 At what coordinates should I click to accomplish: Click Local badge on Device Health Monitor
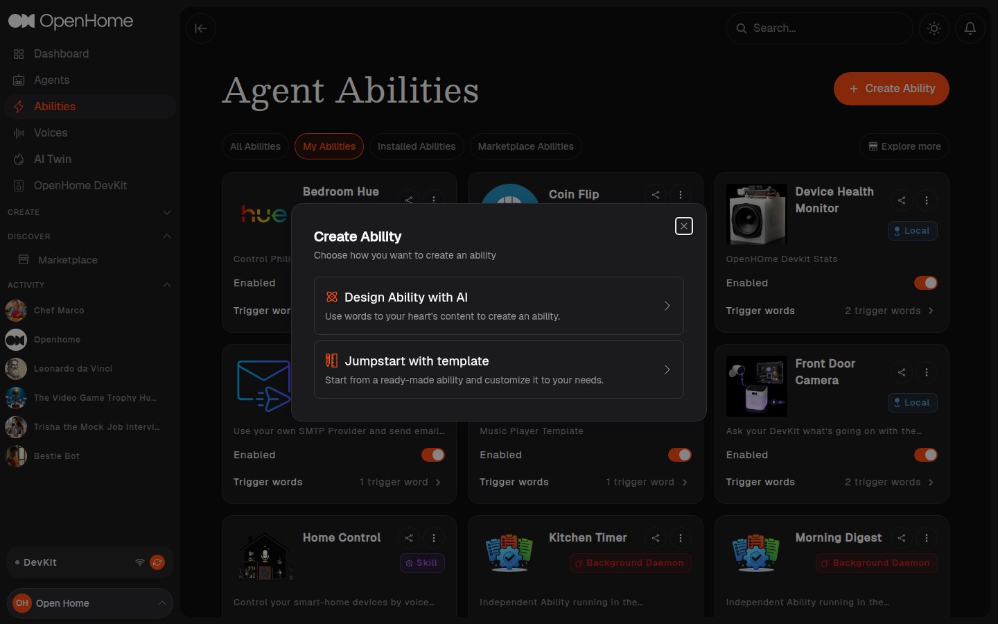[912, 231]
